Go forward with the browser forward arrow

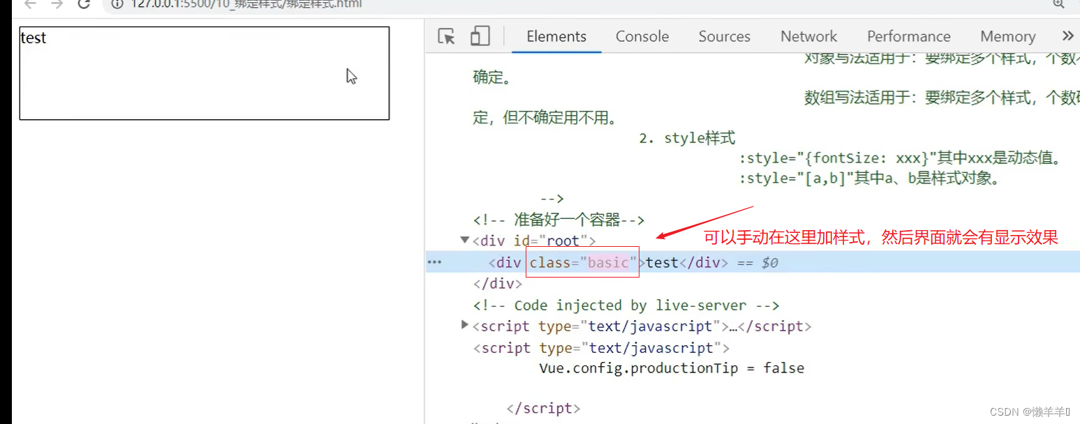pos(57,5)
